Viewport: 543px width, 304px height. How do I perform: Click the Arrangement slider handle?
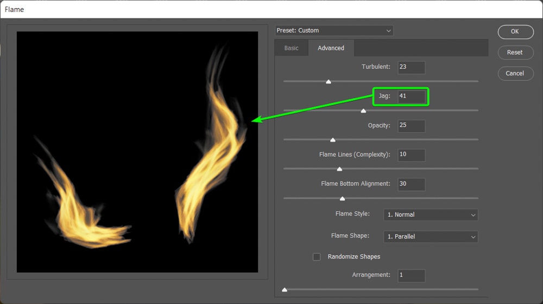[285, 289]
